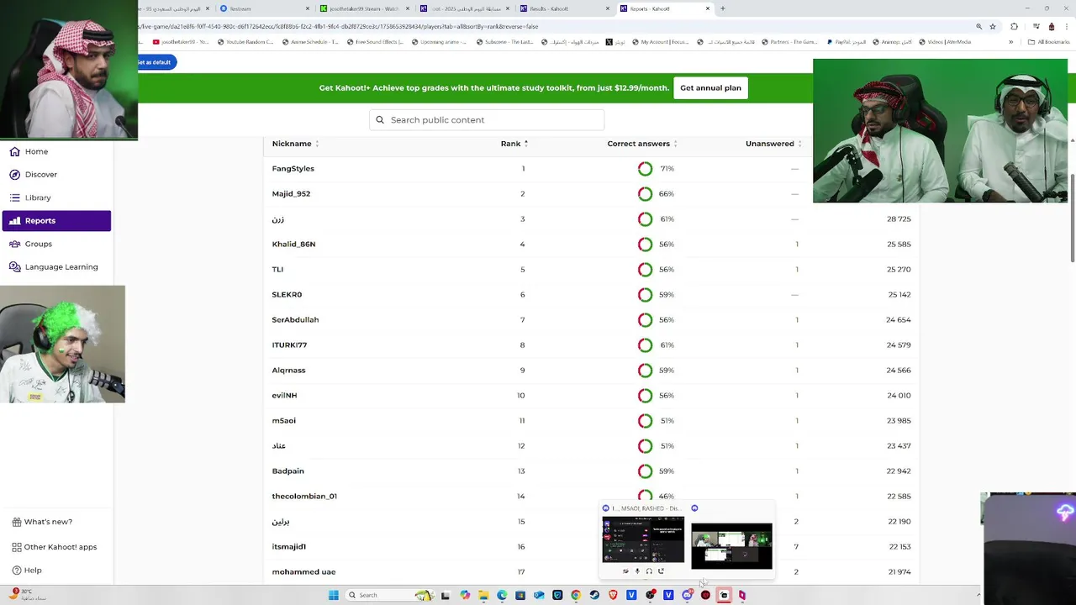Open Steam from the taskbar
The image size is (1076, 605).
coord(594,595)
